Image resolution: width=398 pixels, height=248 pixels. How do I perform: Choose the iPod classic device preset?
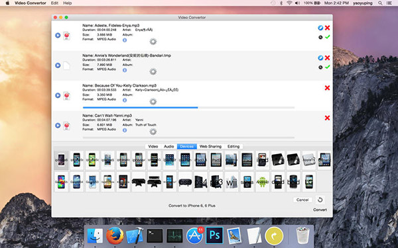pos(263,160)
